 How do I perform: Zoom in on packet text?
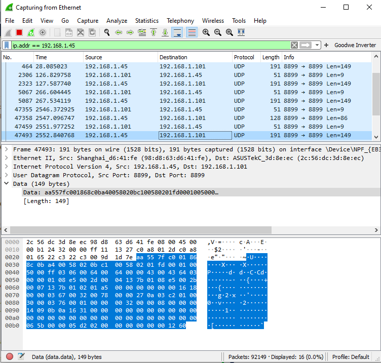pos(206,32)
